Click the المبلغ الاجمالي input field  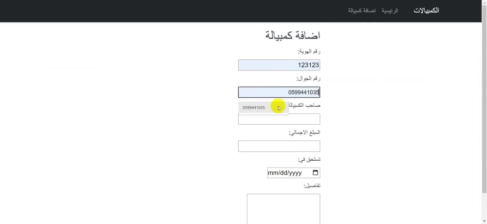click(279, 146)
